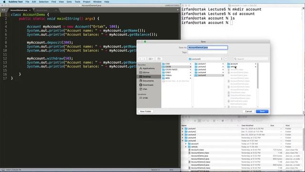Click the blue Save button
This screenshot has width=305, height=172.
coord(262,111)
